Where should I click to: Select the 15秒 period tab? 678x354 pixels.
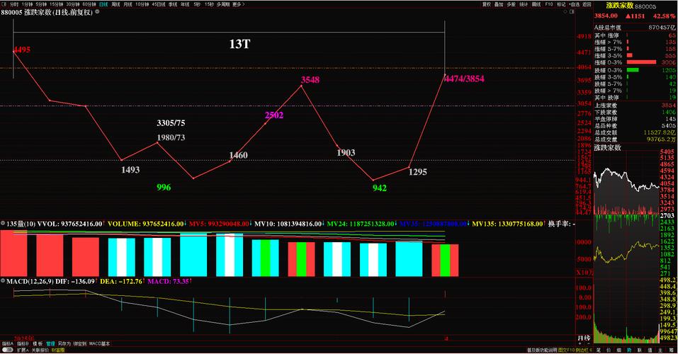tap(209, 4)
